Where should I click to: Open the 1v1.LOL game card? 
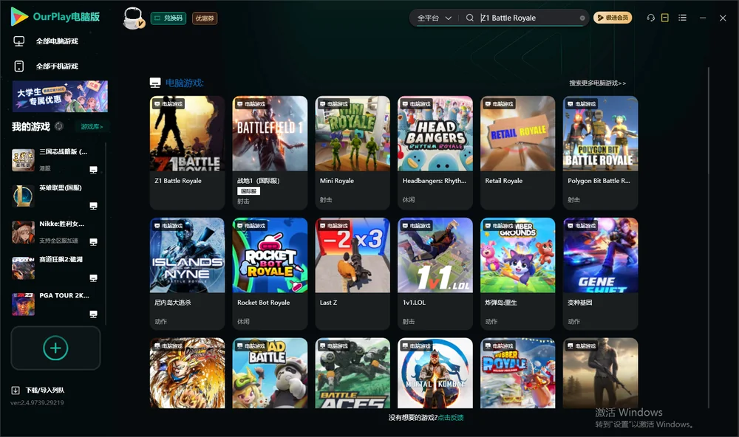point(435,274)
